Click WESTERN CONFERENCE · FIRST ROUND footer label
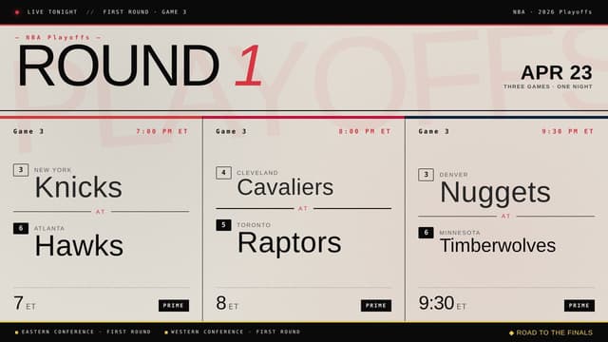The image size is (608, 342). 236,332
